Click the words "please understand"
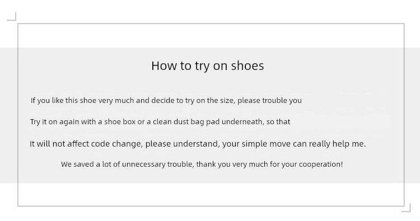Viewport: 420px width, 221px height. pos(183,144)
